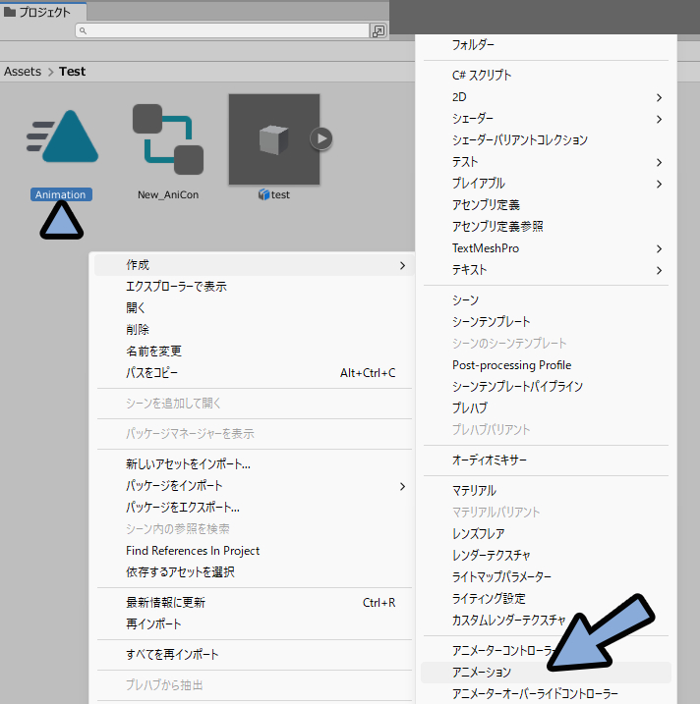The height and width of the screenshot is (704, 700).
Task: Go to Assets in the breadcrumb
Action: pos(23,72)
